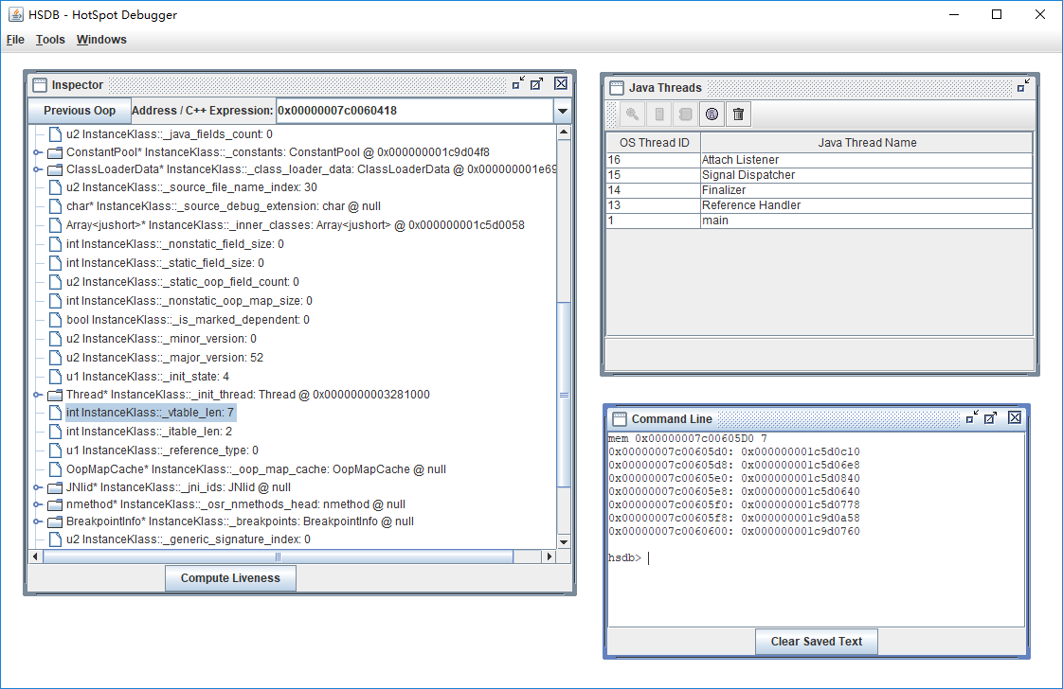Open the Tools menu
The height and width of the screenshot is (689, 1063).
[50, 40]
